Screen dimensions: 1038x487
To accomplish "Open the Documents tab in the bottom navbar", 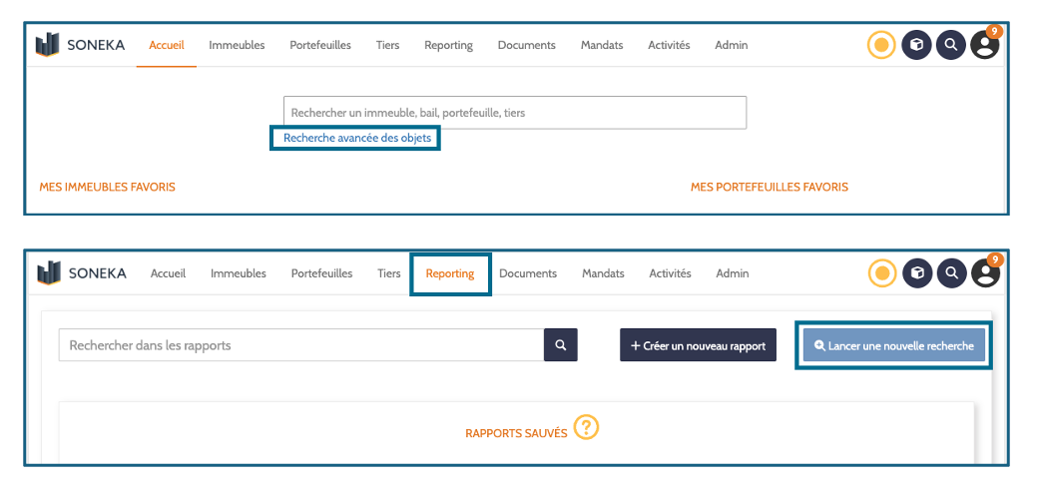I will (528, 273).
